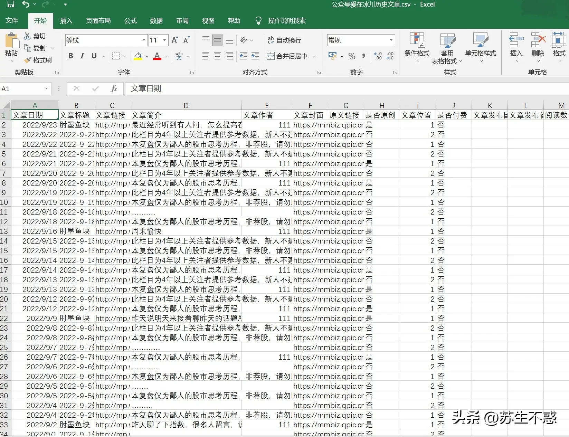
Task: Click the 剪切 cut button
Action: pos(35,36)
